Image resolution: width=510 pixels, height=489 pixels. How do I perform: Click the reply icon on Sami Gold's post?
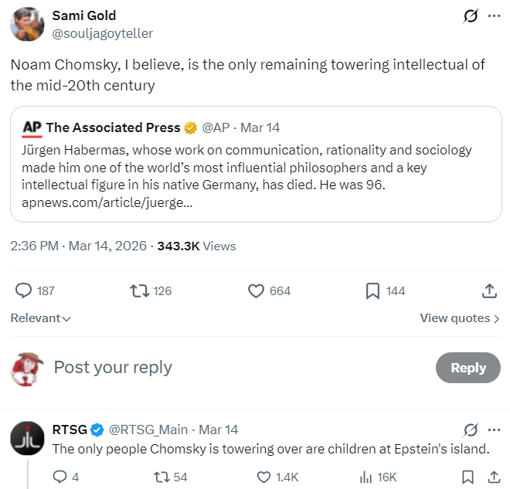point(24,290)
